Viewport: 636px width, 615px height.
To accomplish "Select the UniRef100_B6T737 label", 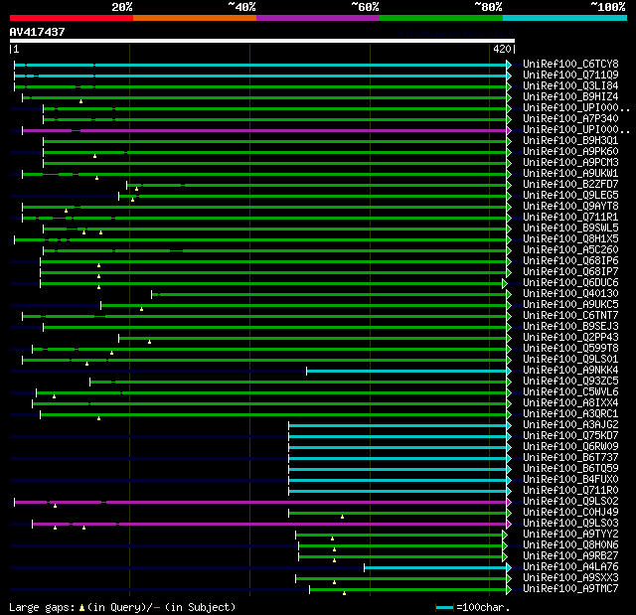I will (570, 458).
